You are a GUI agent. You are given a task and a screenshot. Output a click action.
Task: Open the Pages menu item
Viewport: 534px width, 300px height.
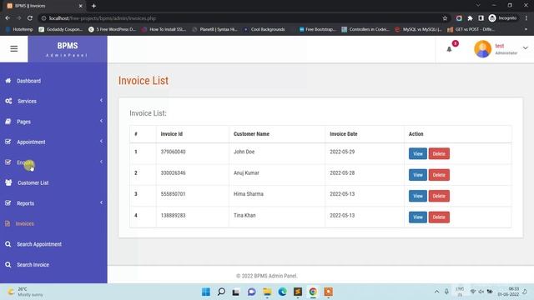point(24,122)
